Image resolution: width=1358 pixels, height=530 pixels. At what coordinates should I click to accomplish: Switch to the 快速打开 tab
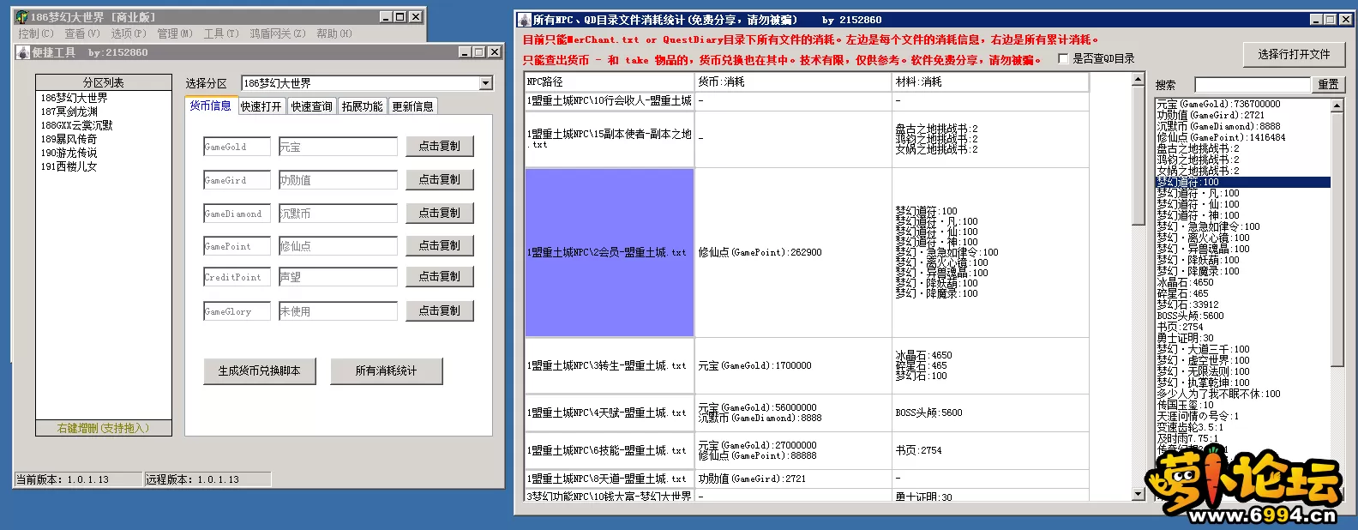261,106
